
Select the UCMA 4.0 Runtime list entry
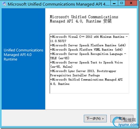point(86,82)
